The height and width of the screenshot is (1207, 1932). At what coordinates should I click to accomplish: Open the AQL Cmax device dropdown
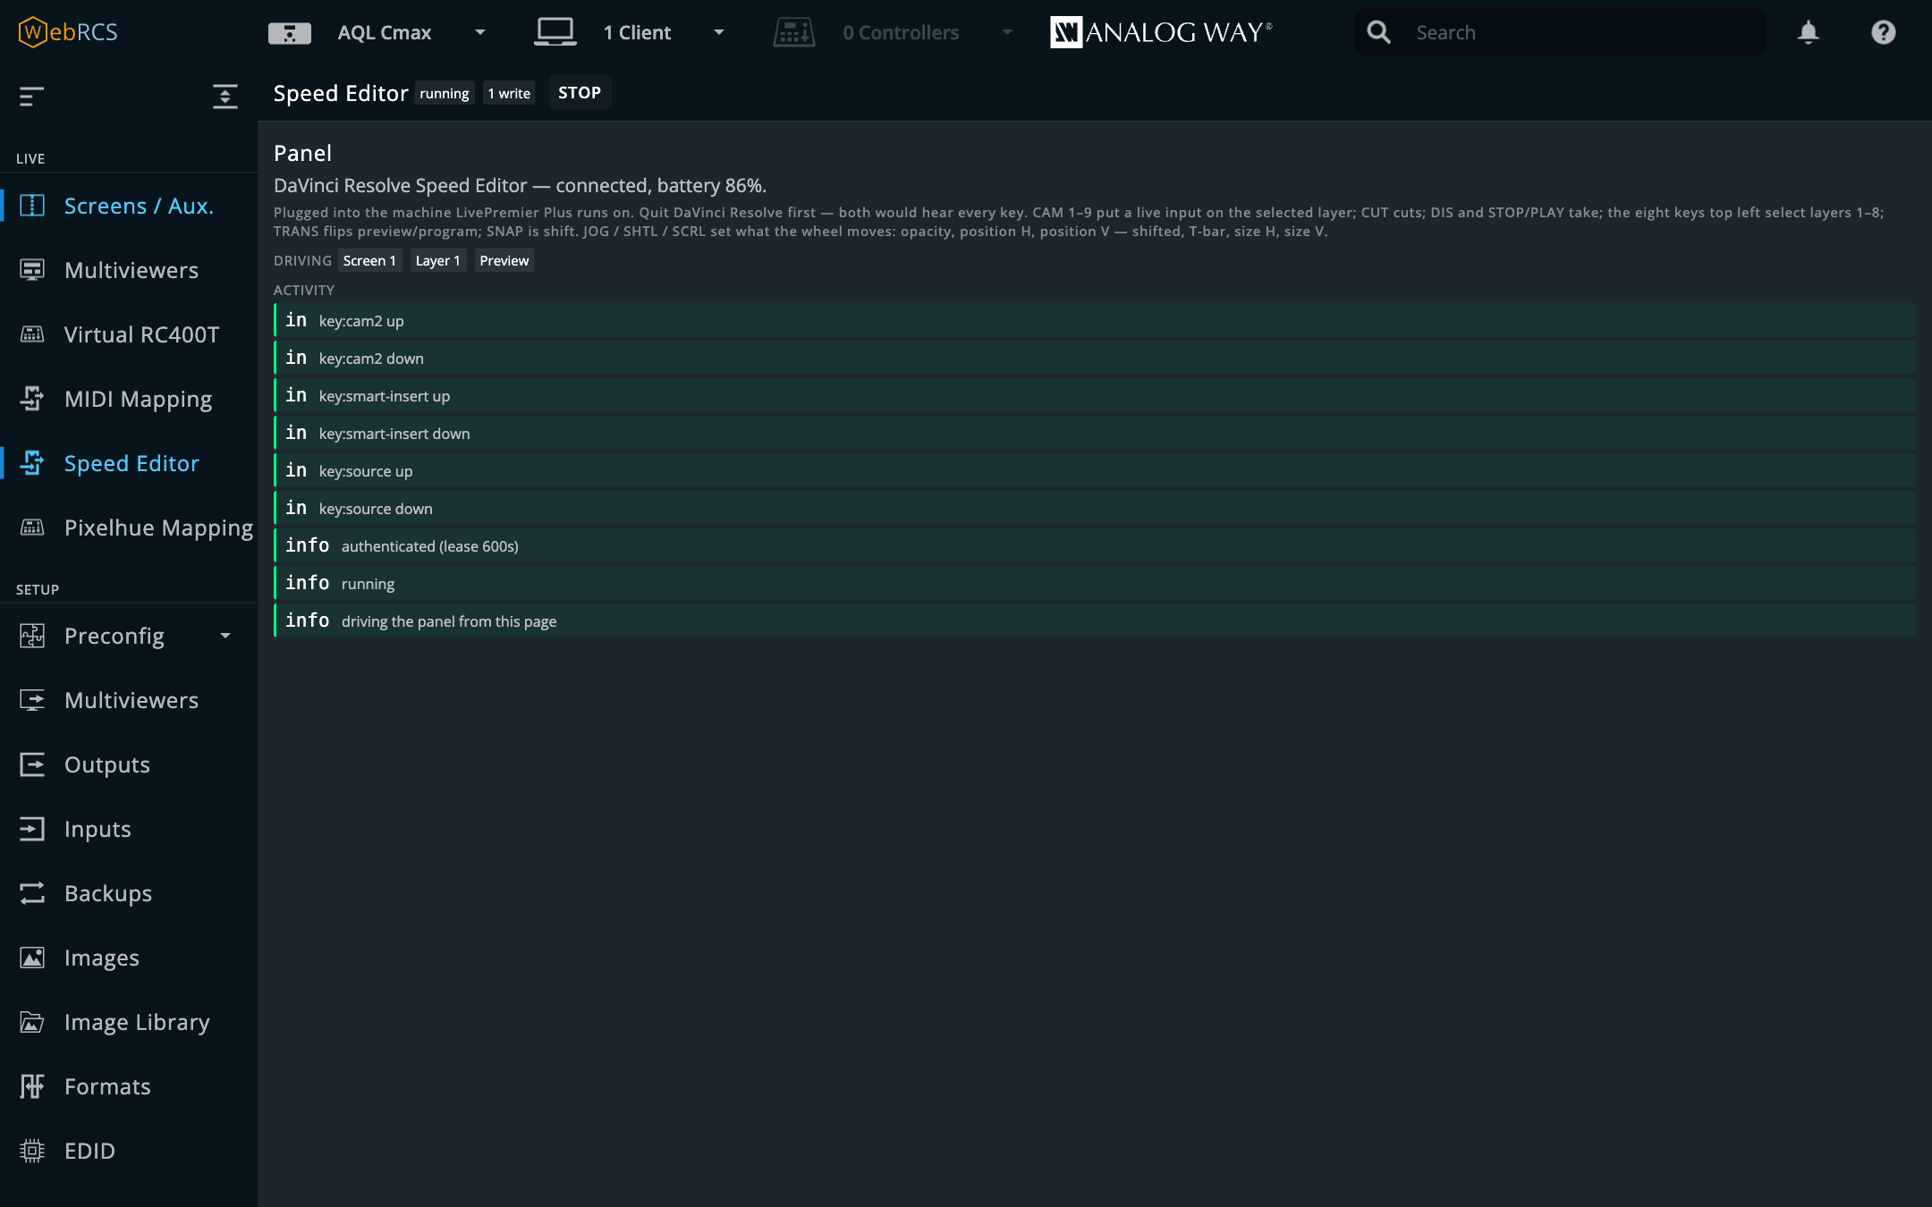(x=480, y=32)
